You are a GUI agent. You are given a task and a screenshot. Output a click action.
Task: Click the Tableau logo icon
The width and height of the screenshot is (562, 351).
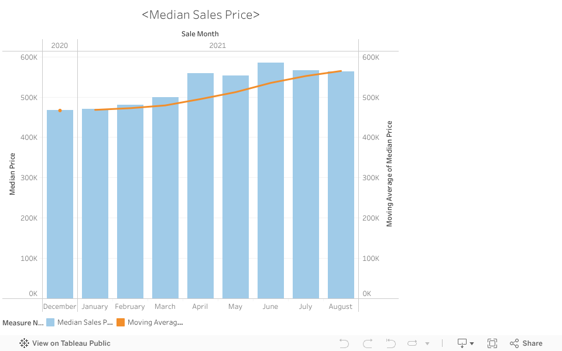pos(25,343)
